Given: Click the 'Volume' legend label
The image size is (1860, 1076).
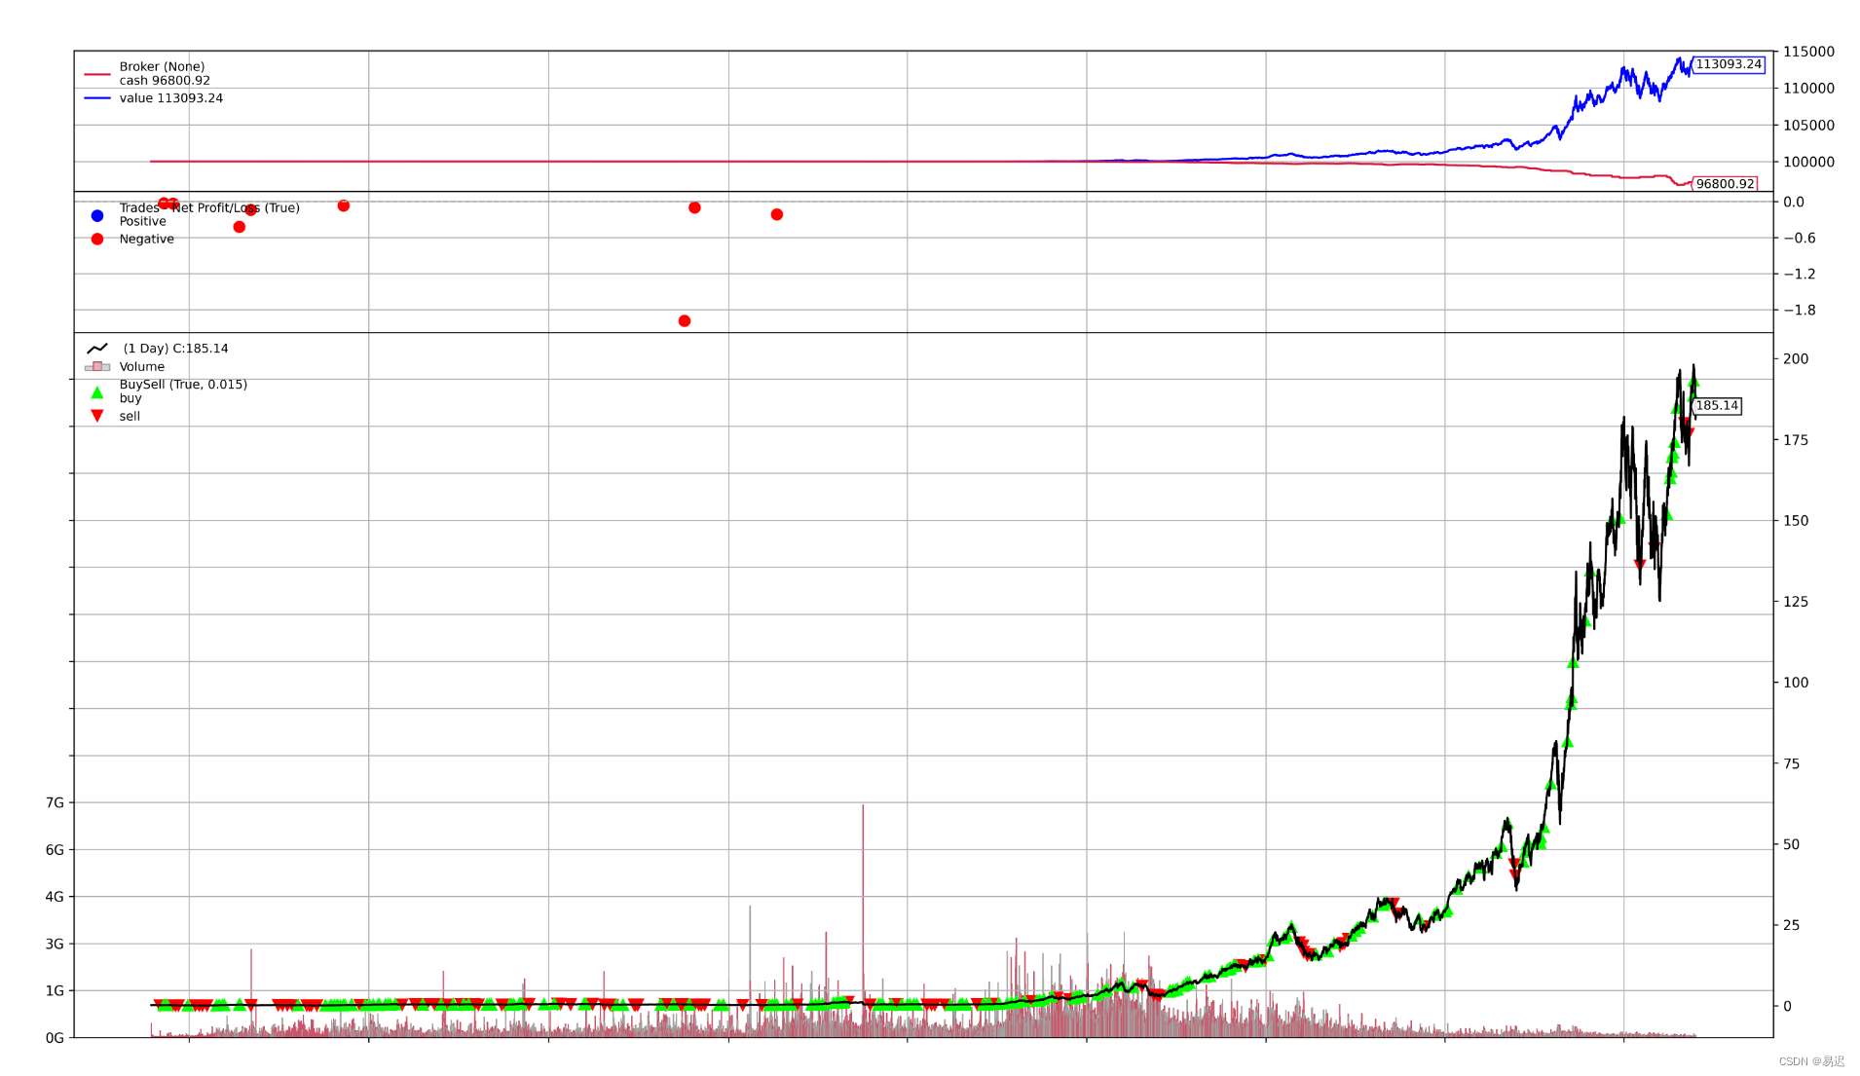Looking at the screenshot, I should (x=142, y=367).
